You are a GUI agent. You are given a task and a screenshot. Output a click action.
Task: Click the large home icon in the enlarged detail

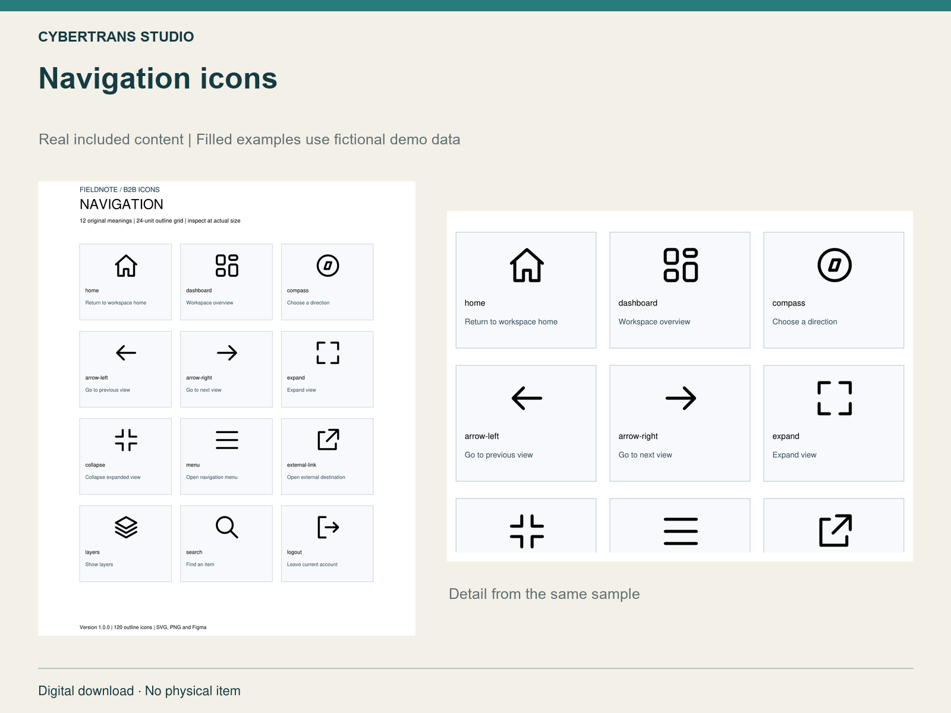coord(527,265)
